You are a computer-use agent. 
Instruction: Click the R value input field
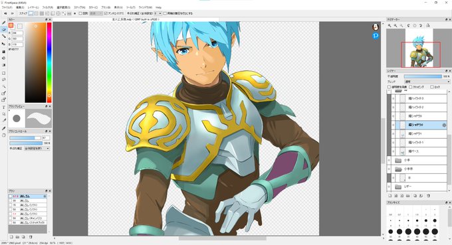(x=17, y=33)
